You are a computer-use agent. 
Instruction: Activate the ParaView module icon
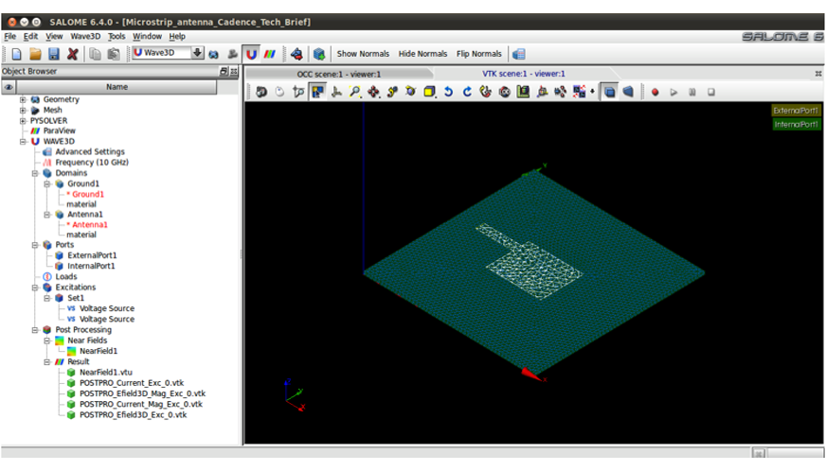270,54
